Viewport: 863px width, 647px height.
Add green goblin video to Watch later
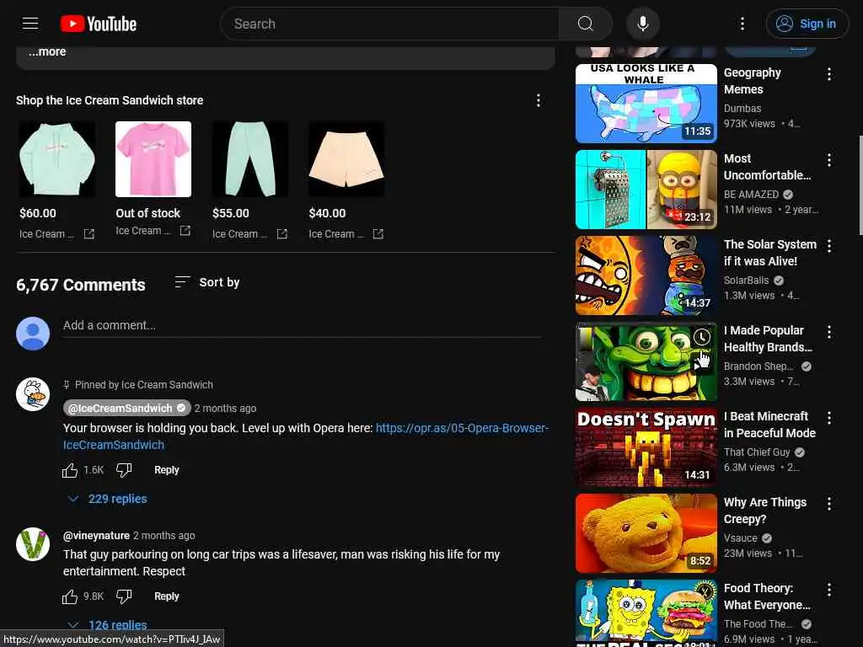pos(701,337)
